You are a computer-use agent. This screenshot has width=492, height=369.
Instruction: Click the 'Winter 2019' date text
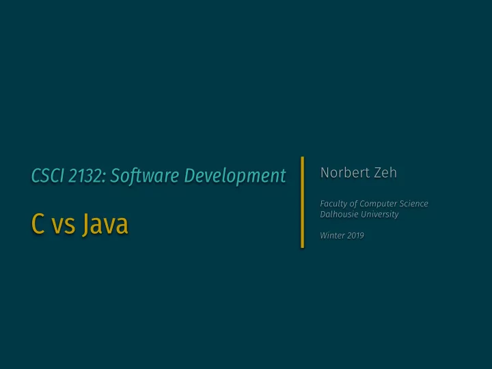342,235
